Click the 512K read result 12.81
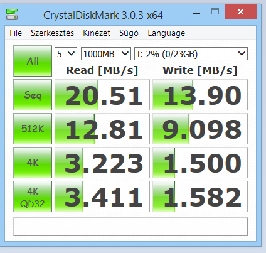The height and width of the screenshot is (253, 266). point(102,129)
